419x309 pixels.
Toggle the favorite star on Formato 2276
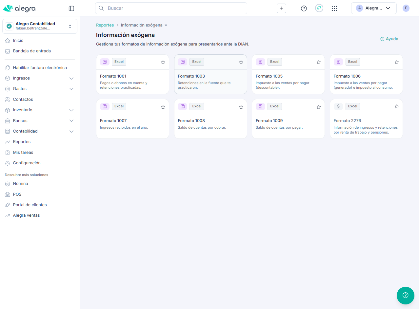click(397, 106)
